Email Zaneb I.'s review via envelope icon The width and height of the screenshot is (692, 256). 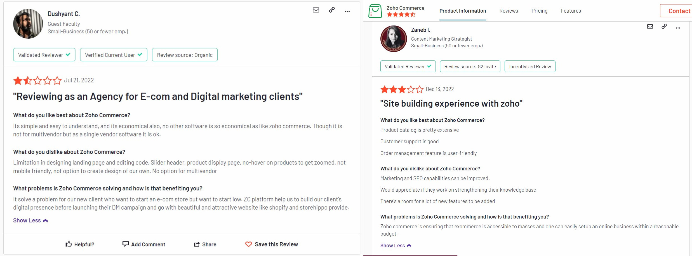(650, 27)
